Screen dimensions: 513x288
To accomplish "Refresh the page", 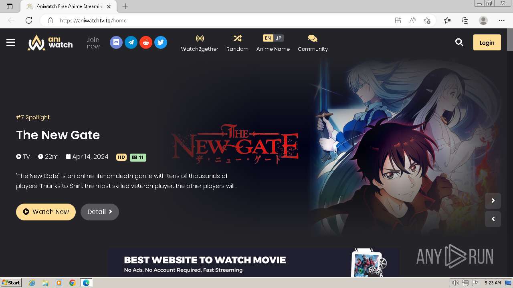I will tap(29, 20).
